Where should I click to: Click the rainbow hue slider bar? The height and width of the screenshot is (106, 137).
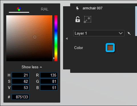[x=56, y=38]
